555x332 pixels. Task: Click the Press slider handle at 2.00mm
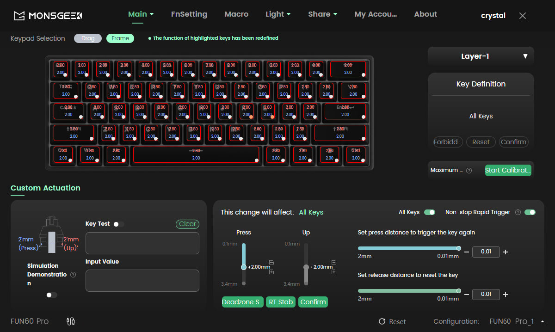244,267
